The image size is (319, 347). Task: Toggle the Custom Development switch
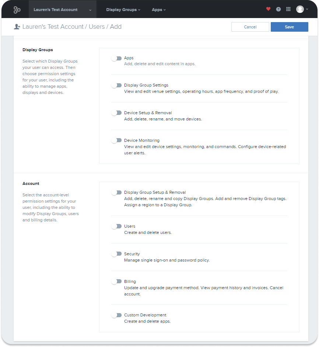(x=116, y=315)
